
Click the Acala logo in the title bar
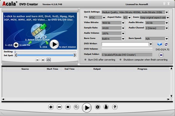pyautogui.click(x=10, y=3)
